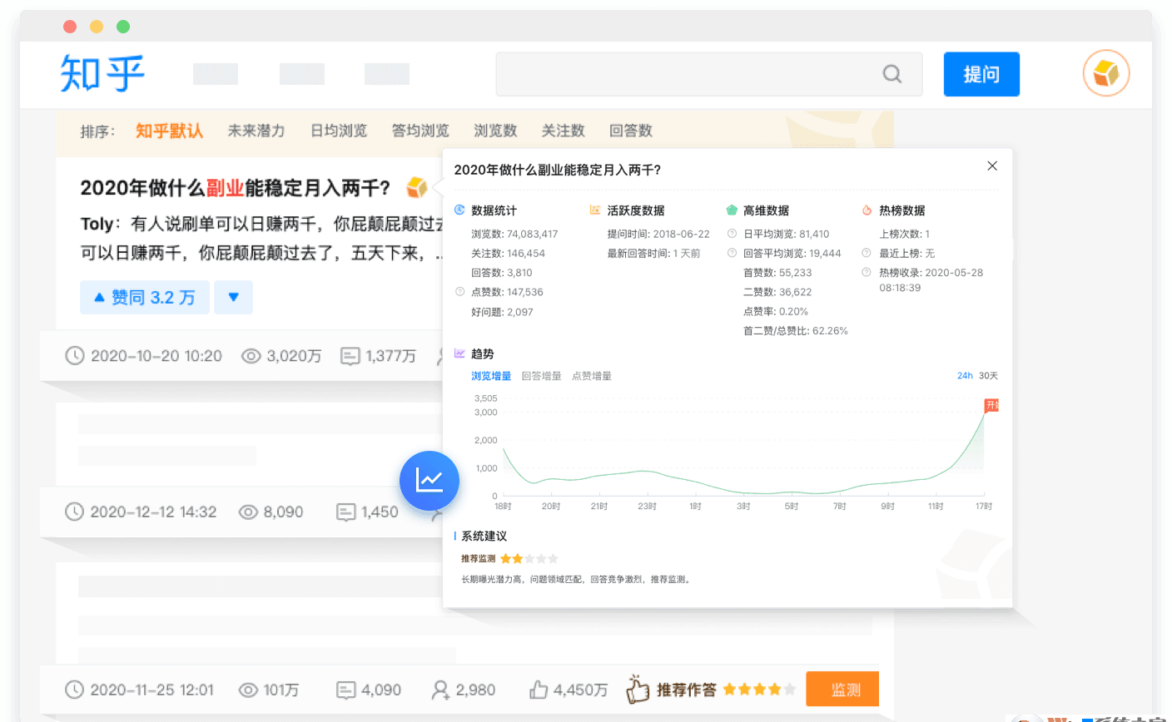Close the data popup with X
This screenshot has height=722, width=1172.
(x=992, y=166)
